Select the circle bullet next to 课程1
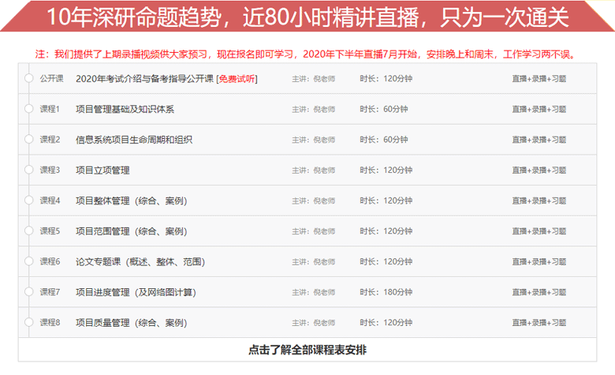 pos(28,109)
